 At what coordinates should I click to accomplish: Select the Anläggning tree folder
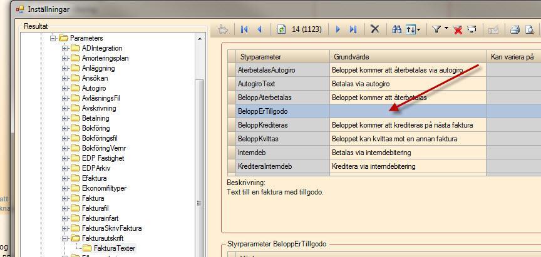(x=98, y=68)
